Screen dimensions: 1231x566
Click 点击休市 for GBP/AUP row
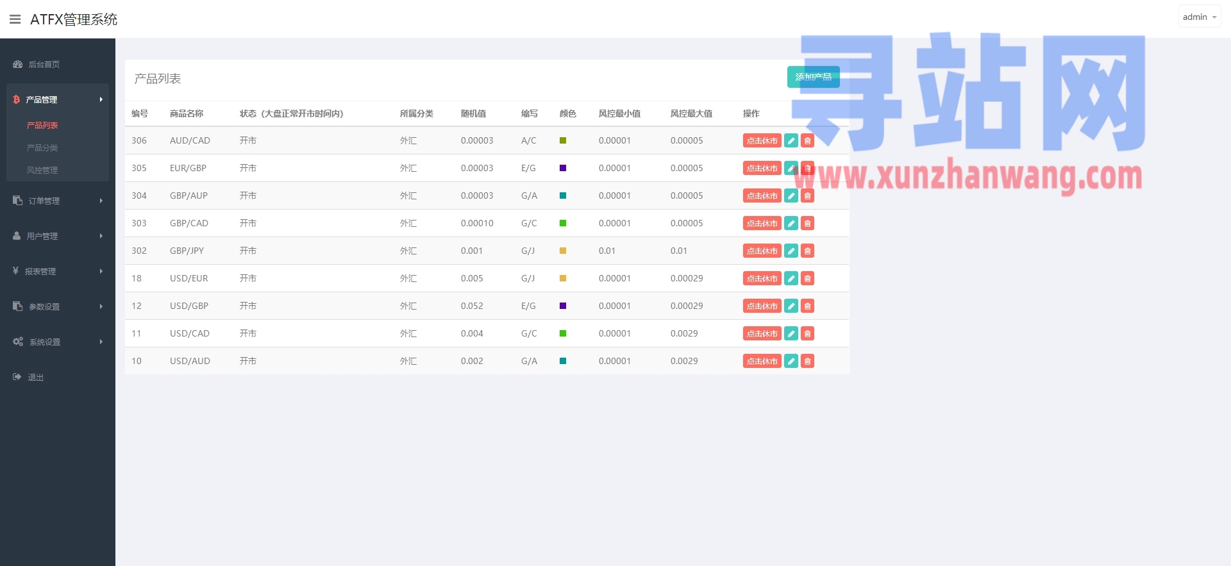[762, 196]
